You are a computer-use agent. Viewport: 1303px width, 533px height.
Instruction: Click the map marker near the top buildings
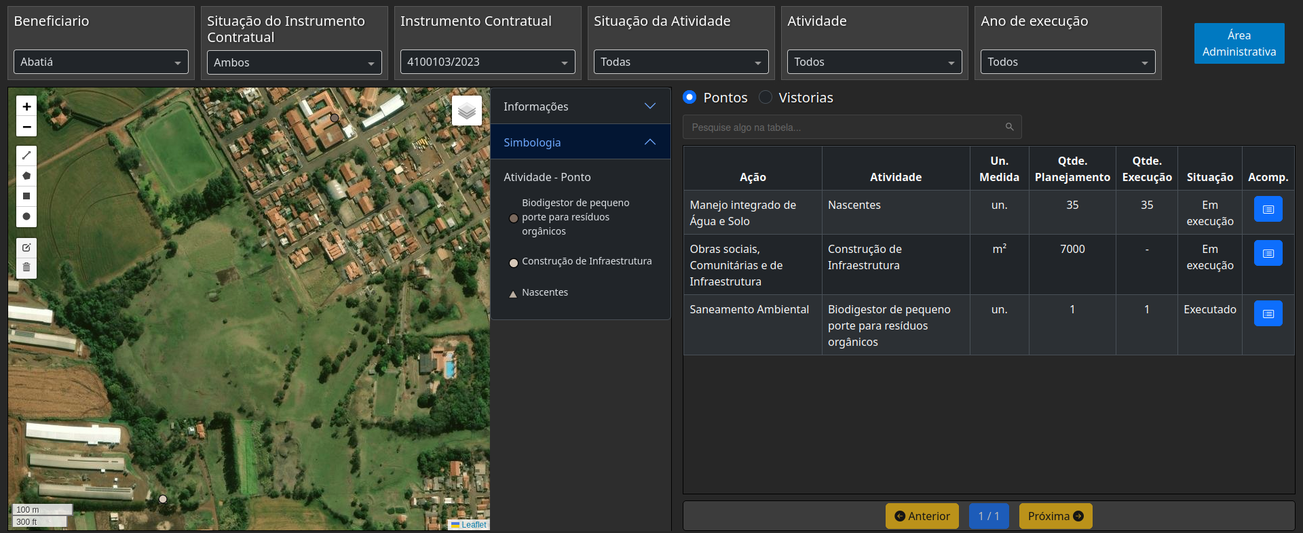pos(335,117)
